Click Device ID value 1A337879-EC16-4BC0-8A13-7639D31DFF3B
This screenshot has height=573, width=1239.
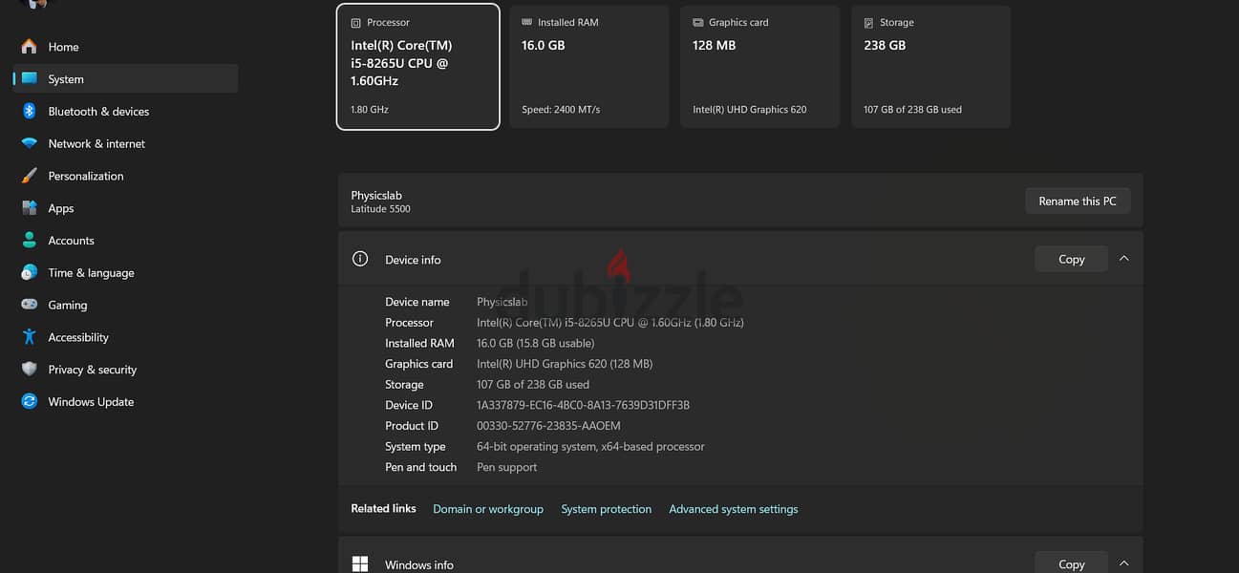(583, 405)
